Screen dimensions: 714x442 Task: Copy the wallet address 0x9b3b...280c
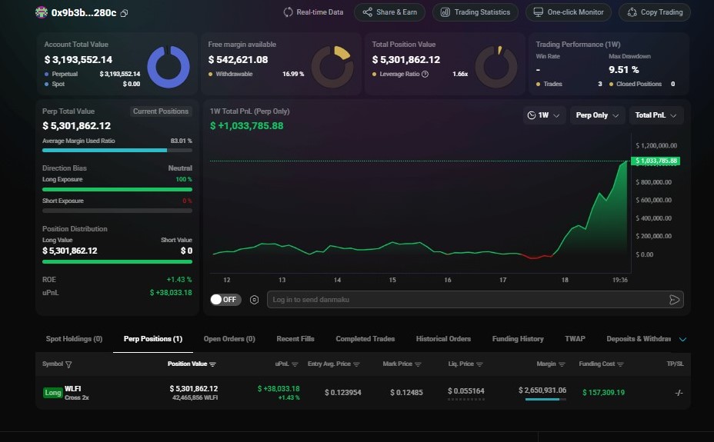(x=125, y=13)
